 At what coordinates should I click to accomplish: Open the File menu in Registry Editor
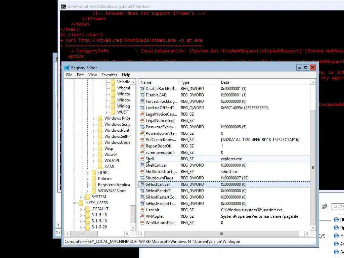[x=69, y=75]
